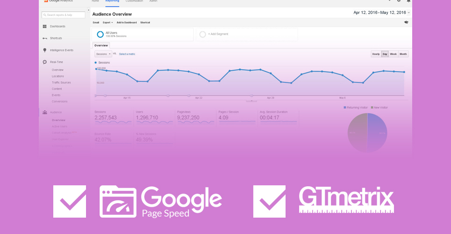Open the Customization tab
The image size is (451, 234).
pos(134,1)
